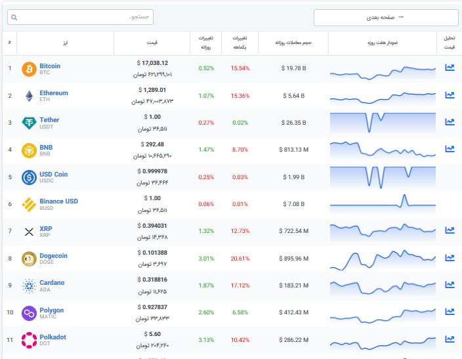Select Ethereum daily change 1.07%
The width and height of the screenshot is (462, 359).
tap(206, 96)
